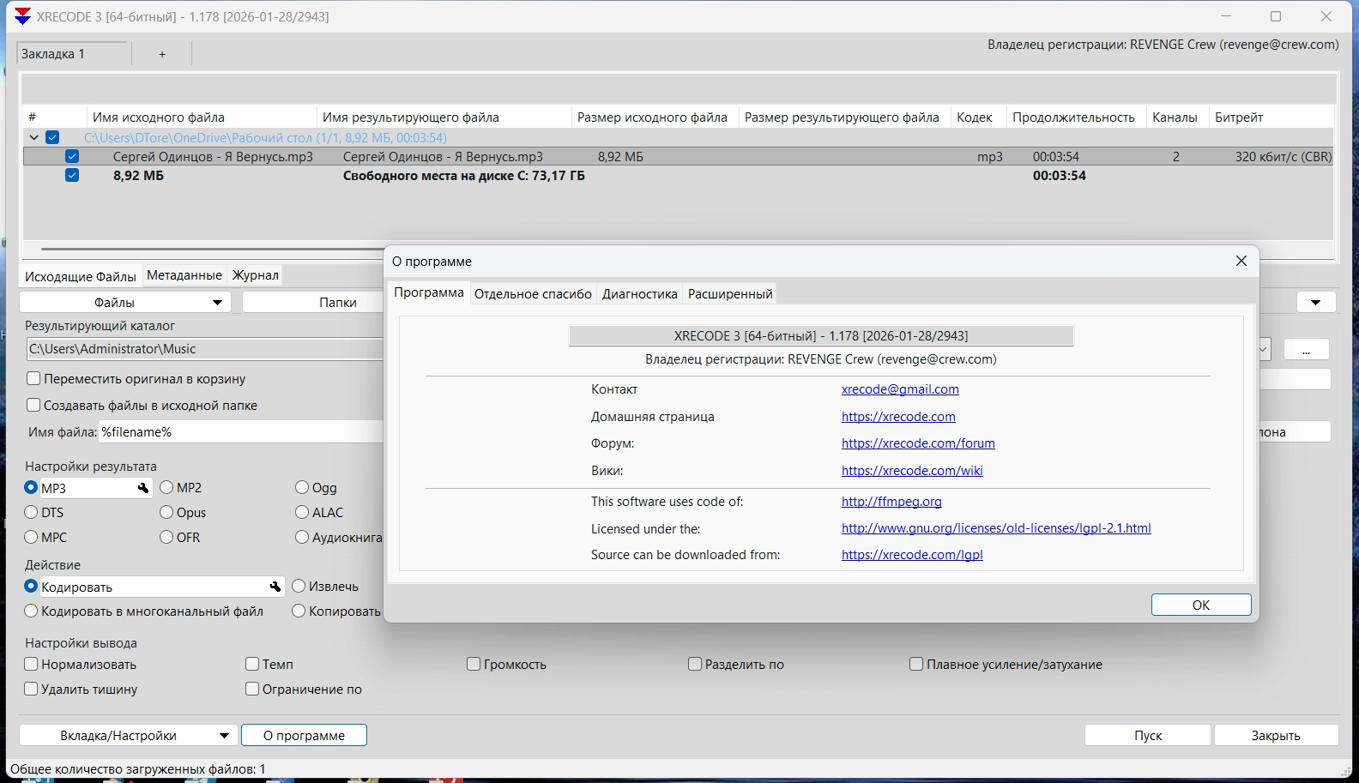1359x783 pixels.
Task: Minimize the XRECODE main window
Action: click(x=1226, y=16)
